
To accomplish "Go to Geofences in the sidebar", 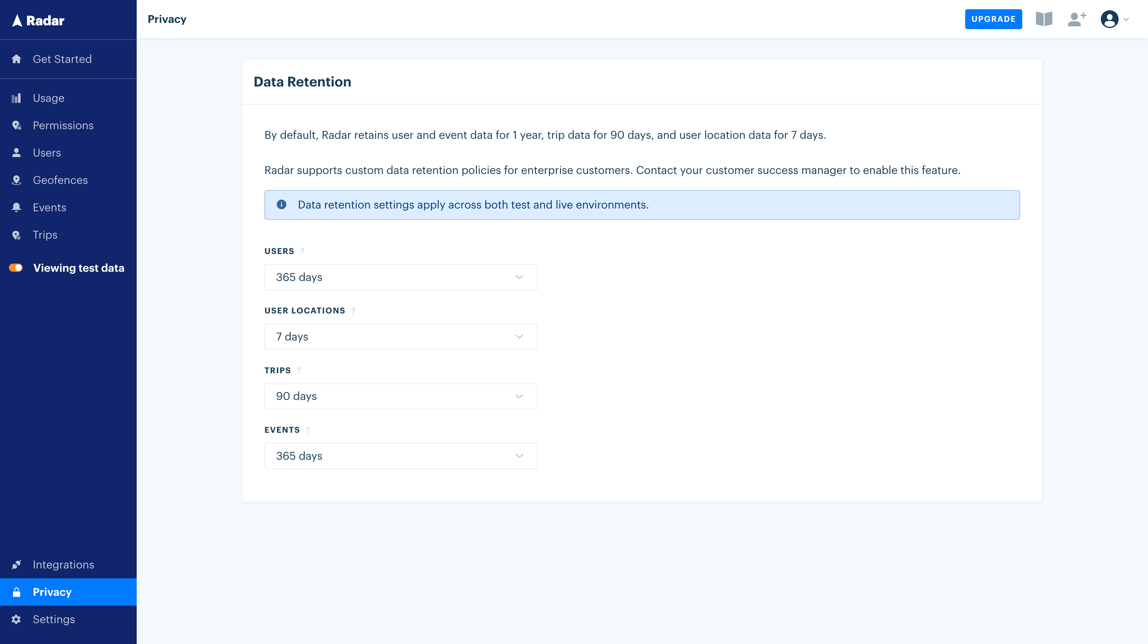I will coord(60,180).
